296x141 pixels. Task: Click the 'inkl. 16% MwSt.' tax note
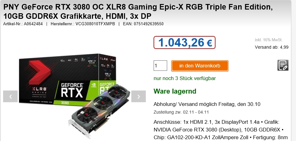coord(268,40)
